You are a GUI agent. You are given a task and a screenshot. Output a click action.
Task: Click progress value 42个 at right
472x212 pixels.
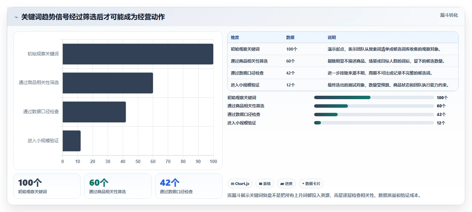441,115
